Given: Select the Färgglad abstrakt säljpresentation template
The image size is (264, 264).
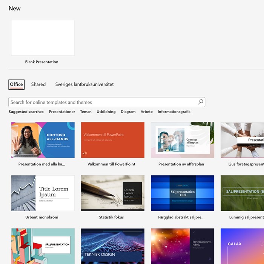Looking at the screenshot, I should [x=182, y=193].
